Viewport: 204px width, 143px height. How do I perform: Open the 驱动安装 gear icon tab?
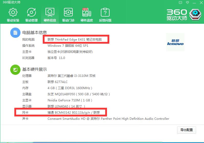pyautogui.click(x=13, y=15)
